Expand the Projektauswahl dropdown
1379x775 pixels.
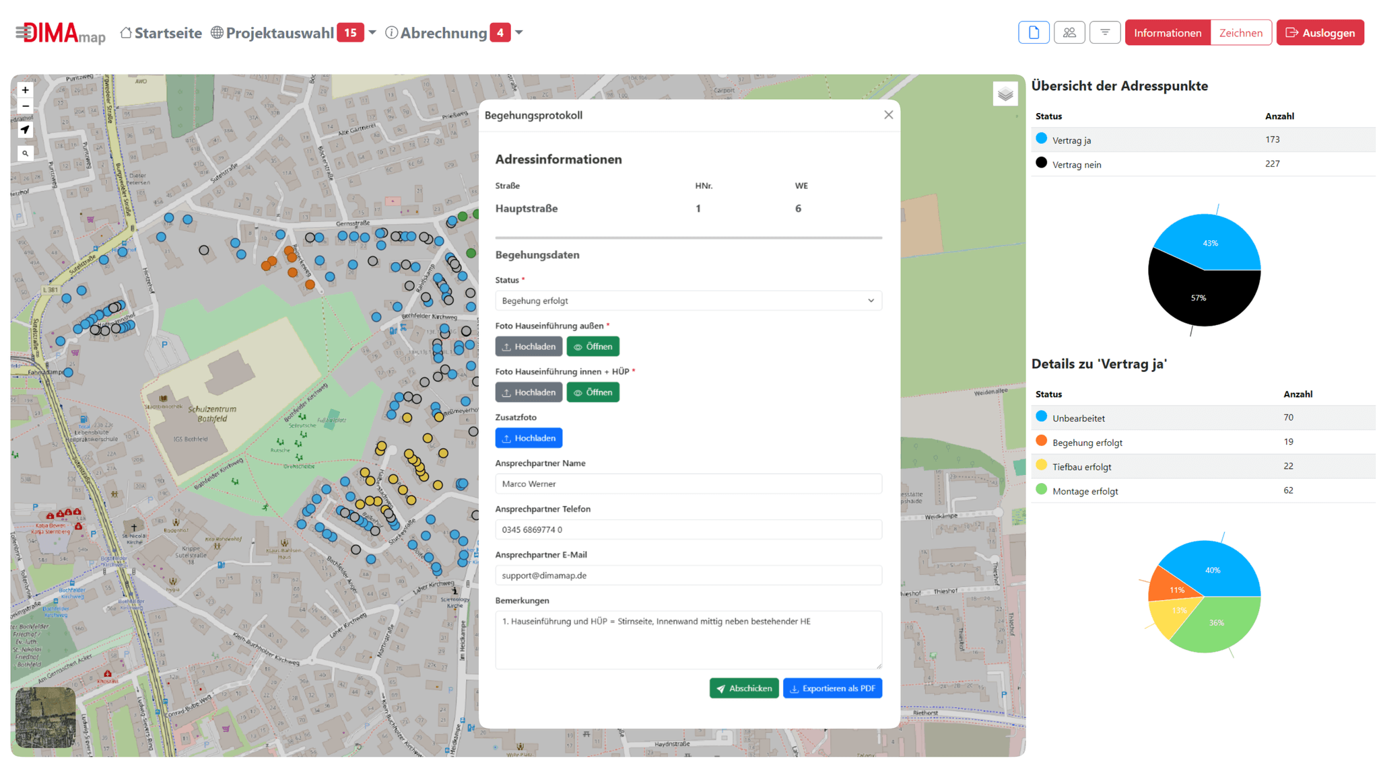(372, 32)
